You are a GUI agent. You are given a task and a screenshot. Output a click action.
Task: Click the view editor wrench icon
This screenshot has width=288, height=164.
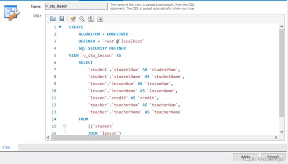[x=12, y=13]
